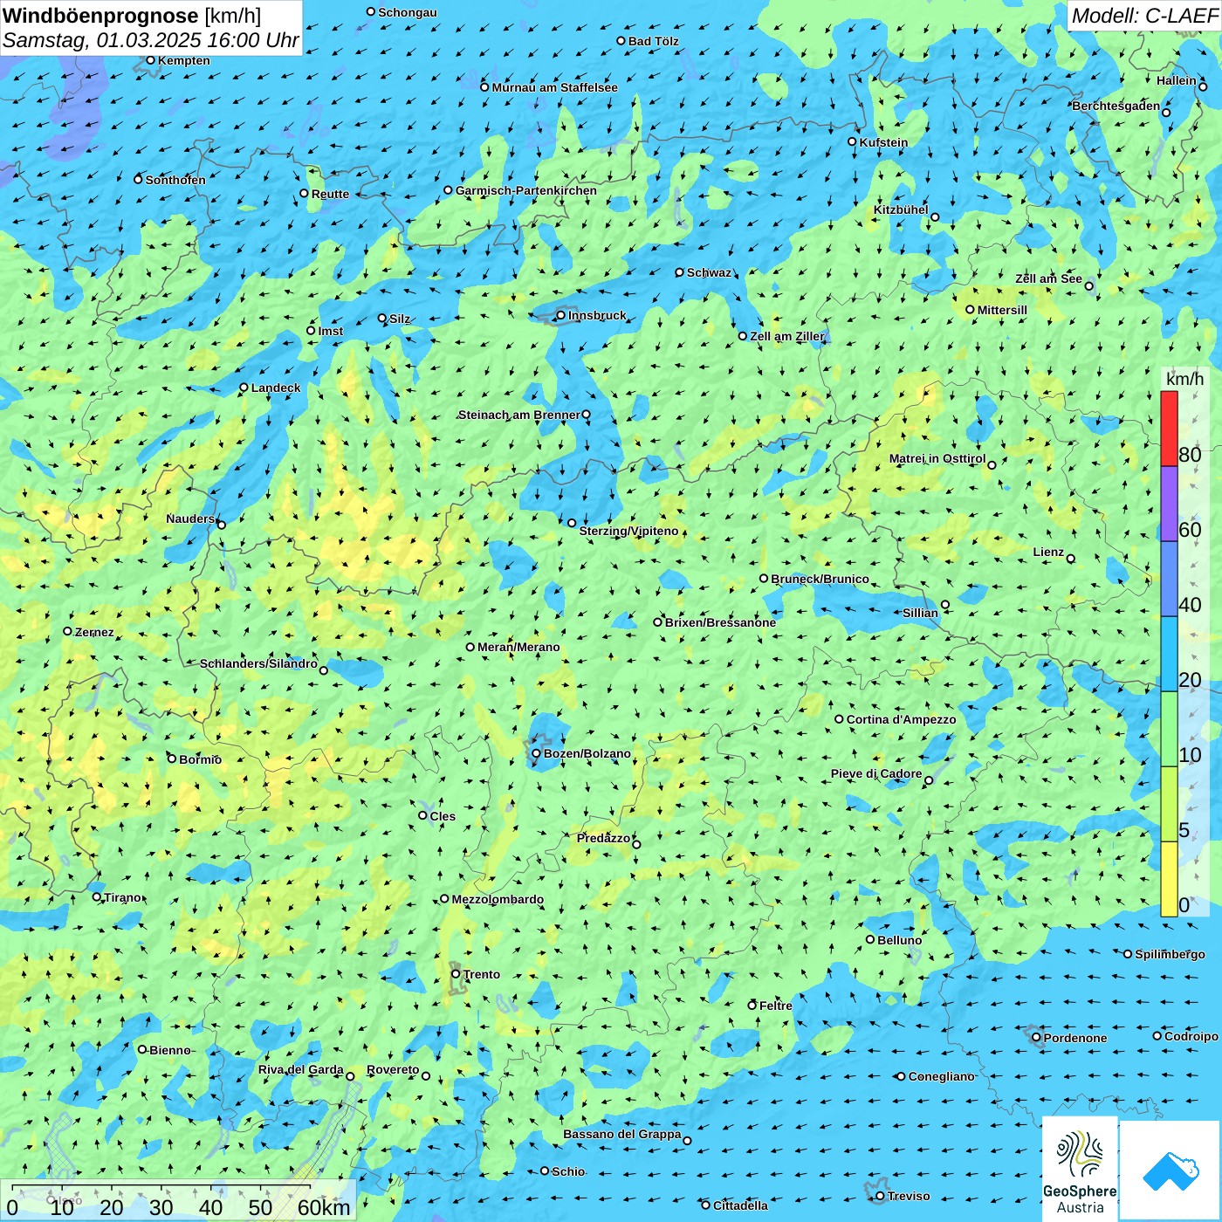1222x1222 pixels.
Task: Click the Cles label
Action: pyautogui.click(x=443, y=816)
